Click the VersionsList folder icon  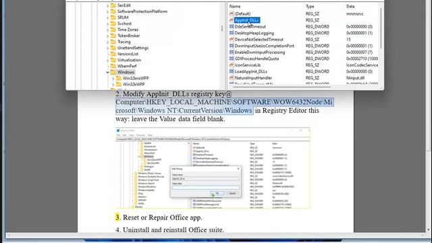click(x=113, y=54)
